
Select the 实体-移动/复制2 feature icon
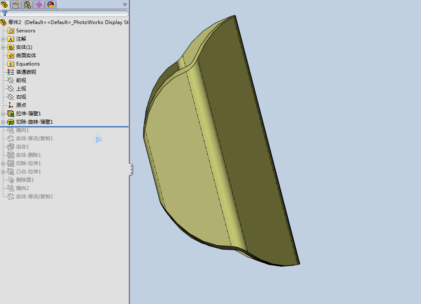(x=11, y=197)
